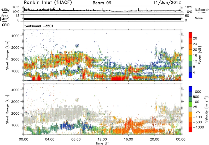Click the "4" power colorbar label

coord(194,72)
